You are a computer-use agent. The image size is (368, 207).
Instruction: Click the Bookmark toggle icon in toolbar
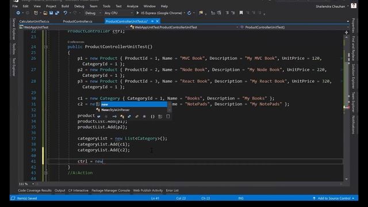click(241, 13)
